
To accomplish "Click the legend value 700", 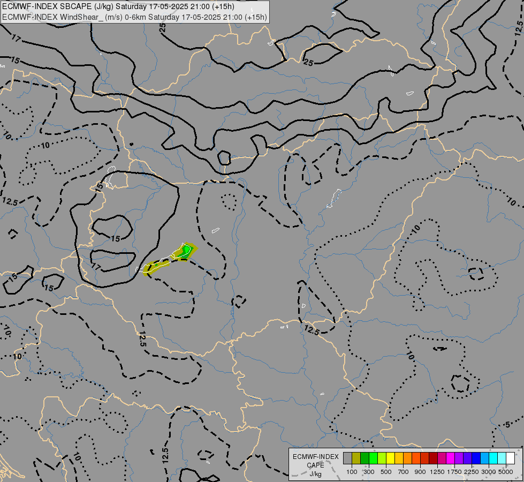I will [x=404, y=472].
